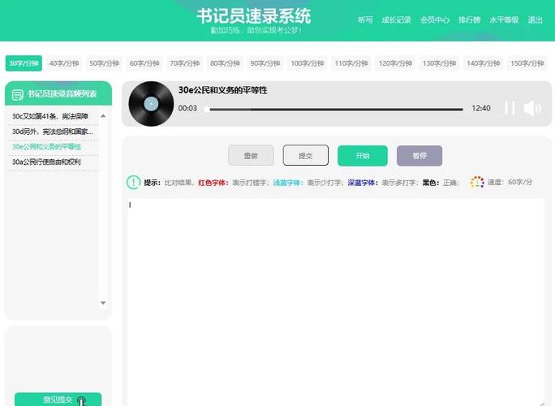The height and width of the screenshot is (406, 555).
Task: Select the 100字/分钟 speed tab
Action: (x=308, y=63)
